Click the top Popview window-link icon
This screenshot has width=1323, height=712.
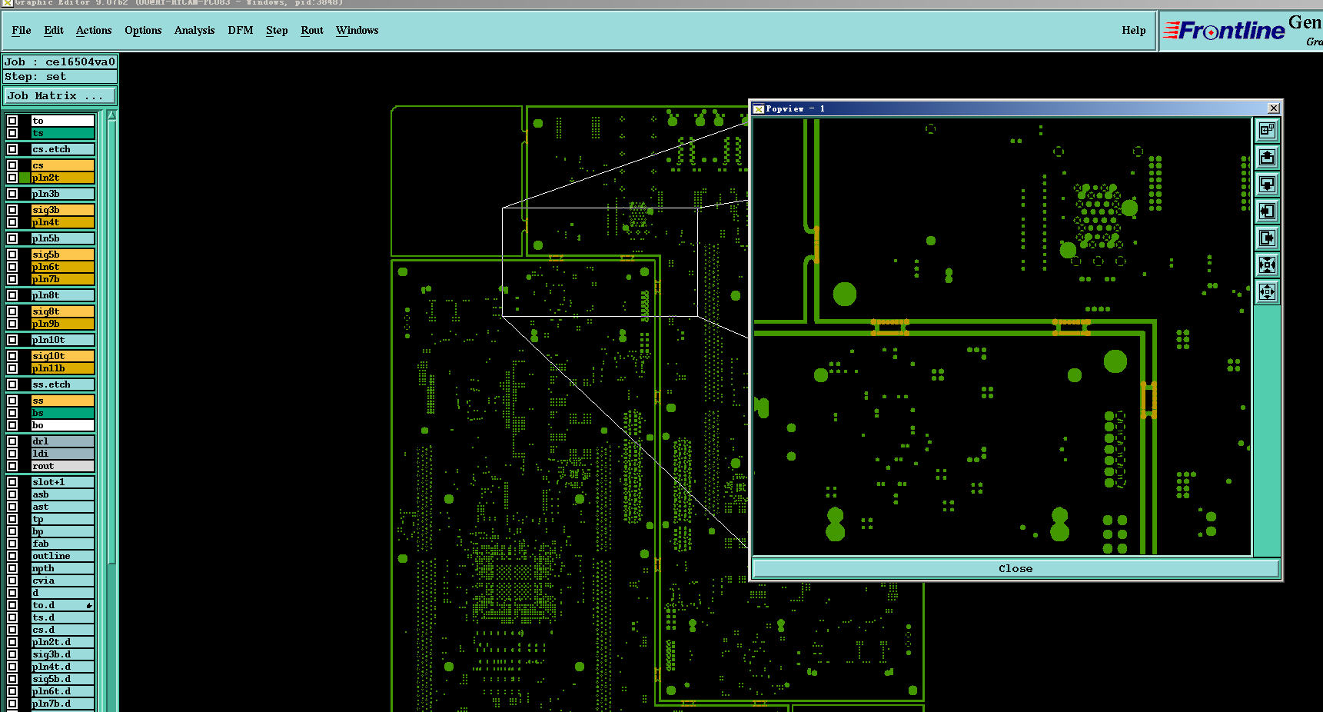[1267, 131]
